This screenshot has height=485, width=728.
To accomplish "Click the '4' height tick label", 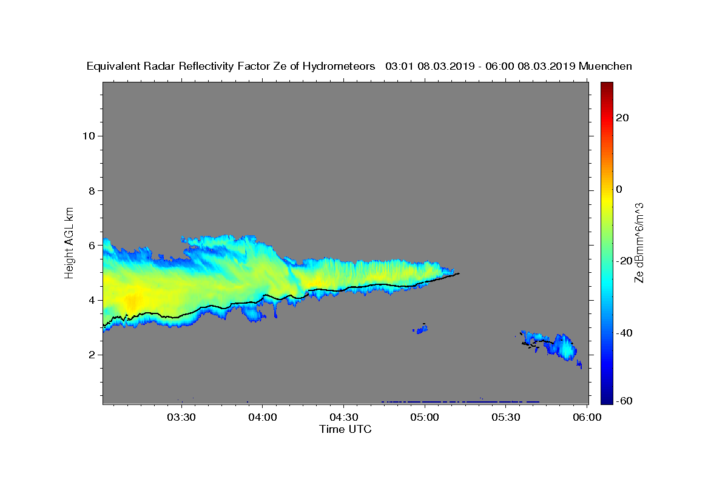I will point(92,300).
